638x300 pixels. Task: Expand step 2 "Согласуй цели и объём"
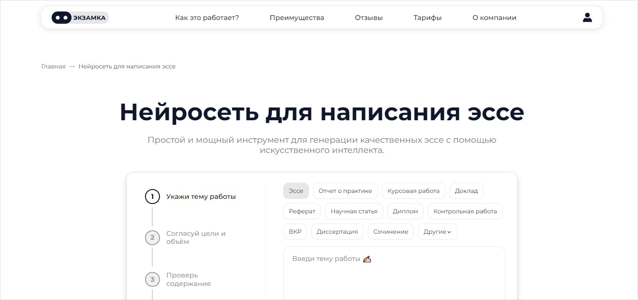point(196,237)
